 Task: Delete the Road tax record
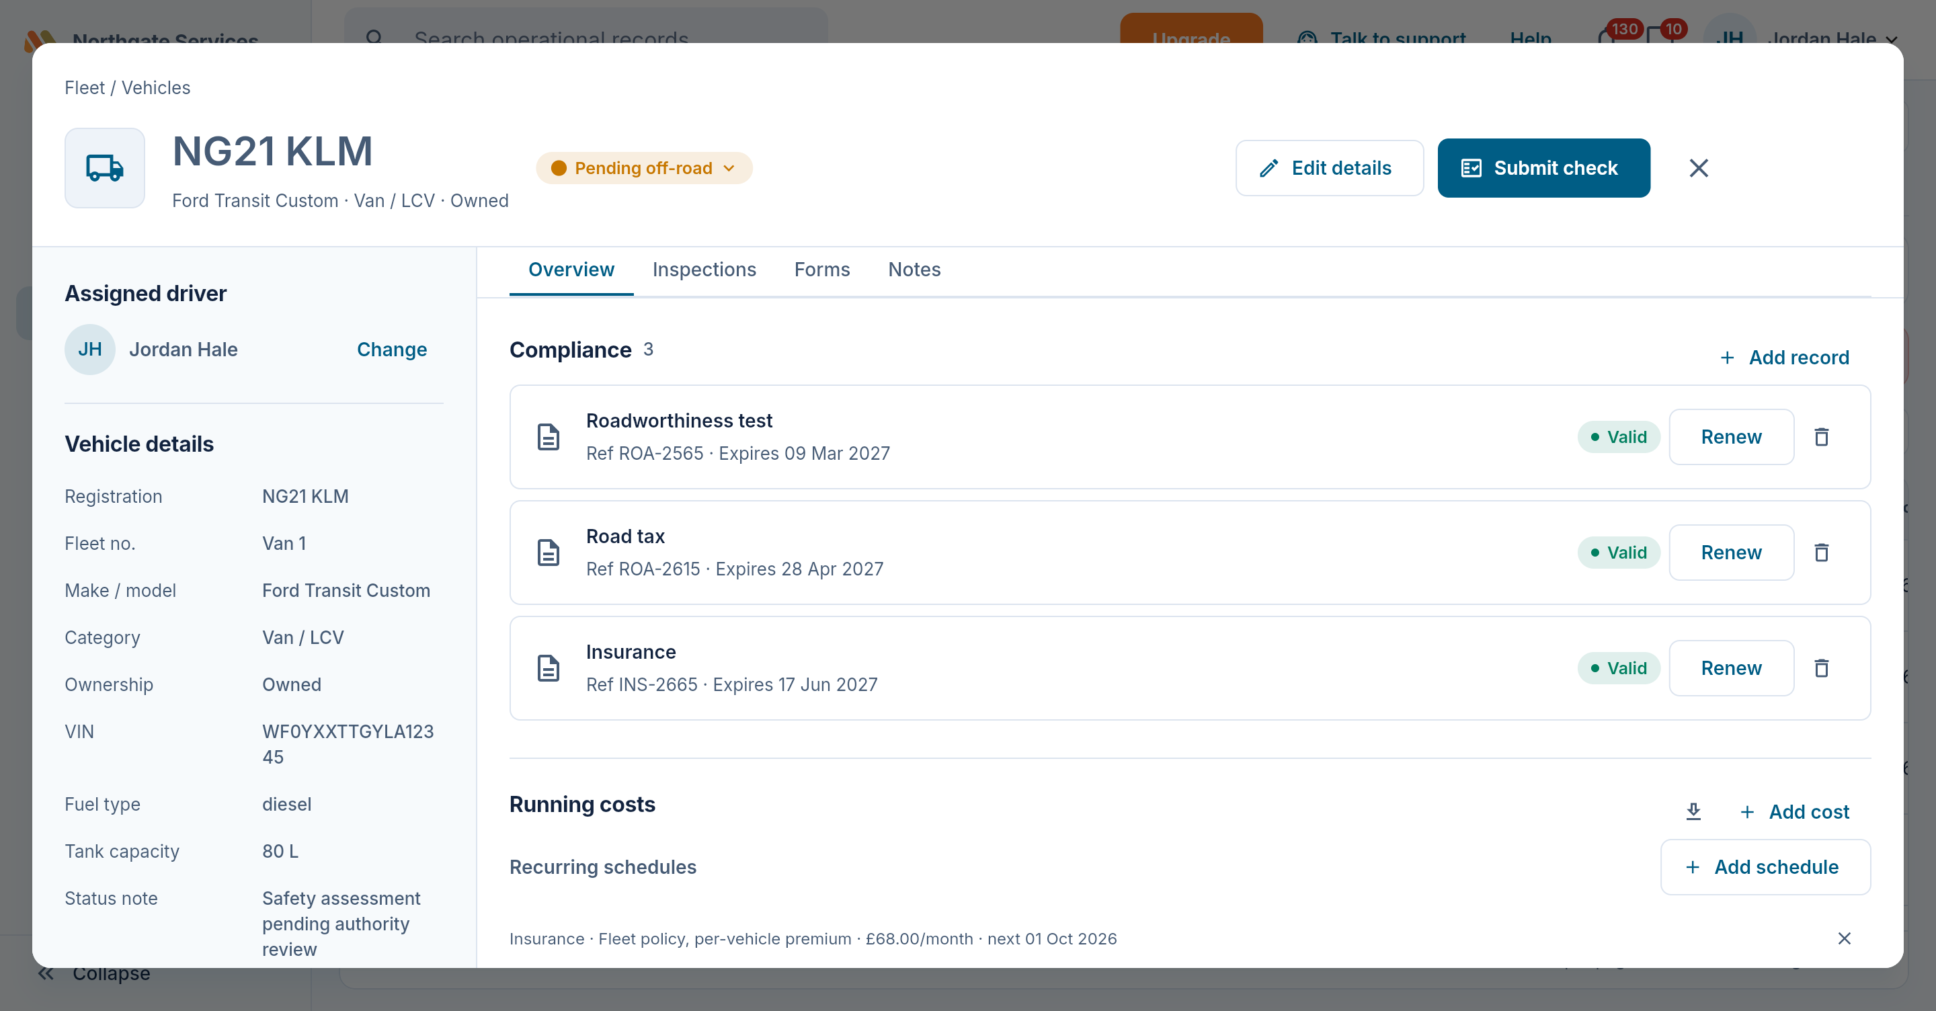[x=1821, y=553]
